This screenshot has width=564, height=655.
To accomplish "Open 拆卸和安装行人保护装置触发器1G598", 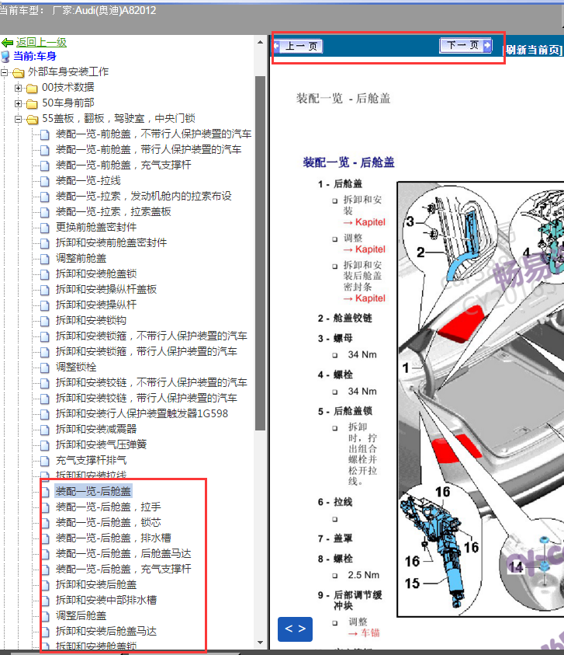I will (142, 413).
